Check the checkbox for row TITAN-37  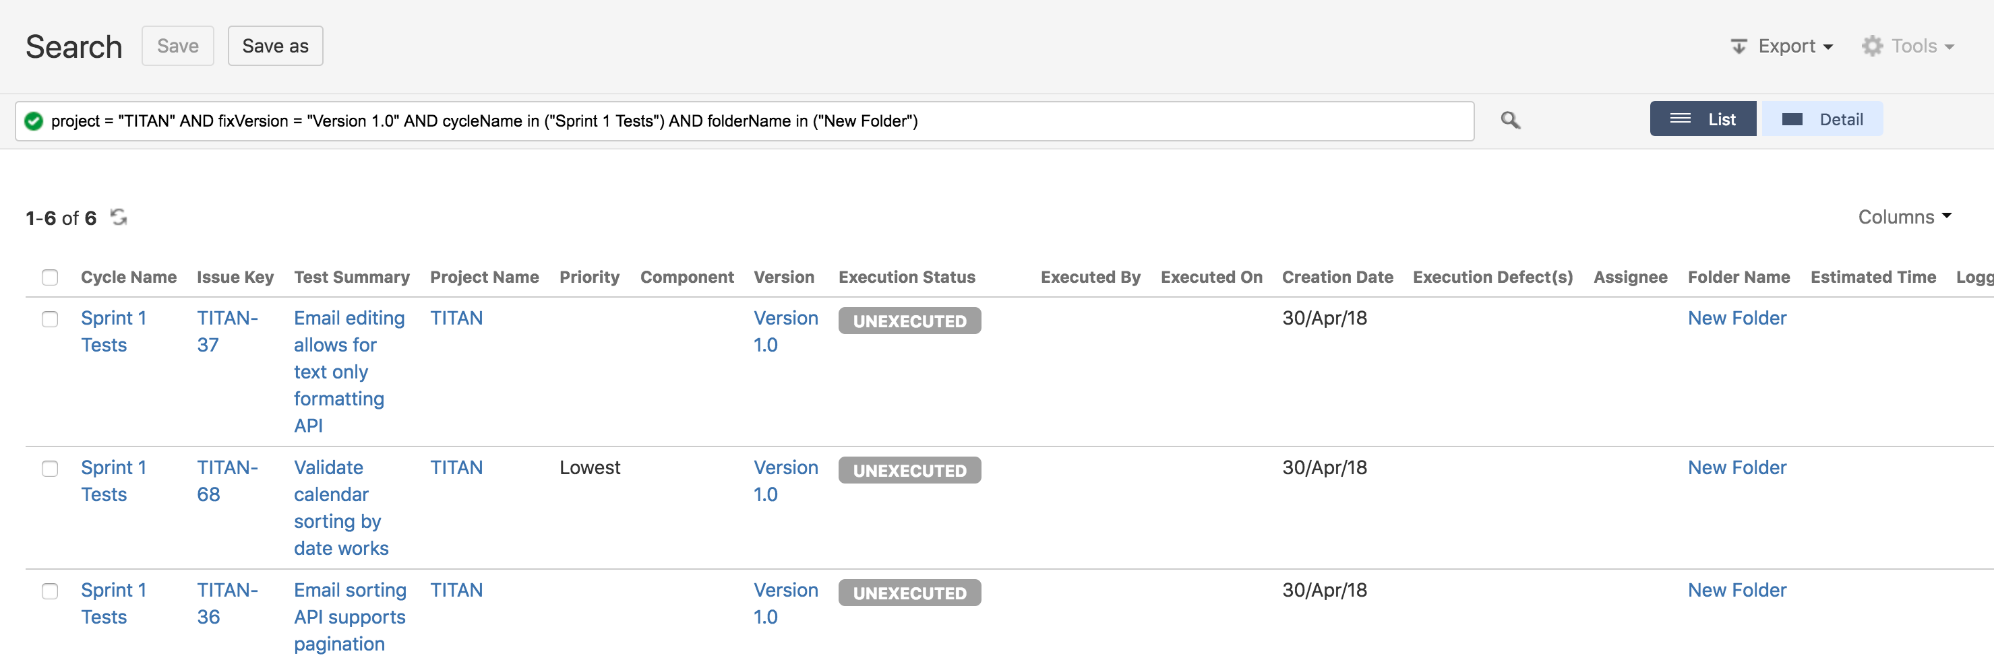(x=49, y=319)
